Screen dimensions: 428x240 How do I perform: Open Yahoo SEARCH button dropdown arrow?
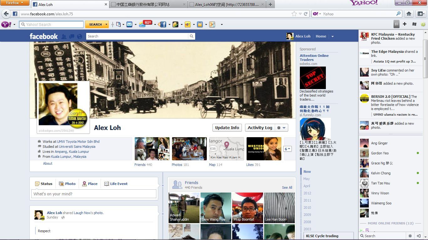[107, 24]
